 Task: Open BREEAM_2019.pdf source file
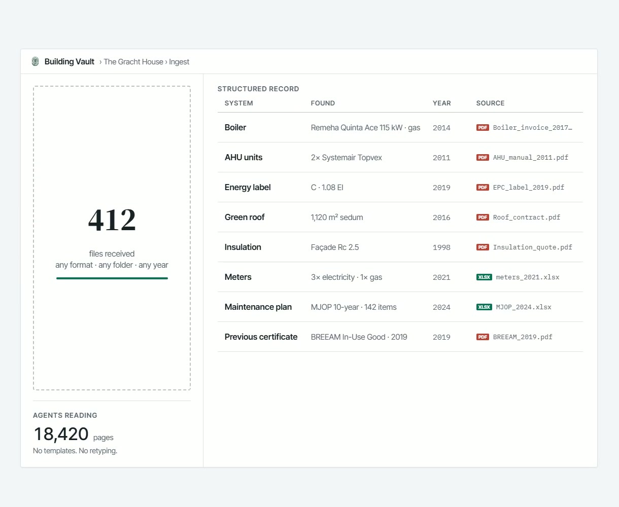pyautogui.click(x=523, y=337)
